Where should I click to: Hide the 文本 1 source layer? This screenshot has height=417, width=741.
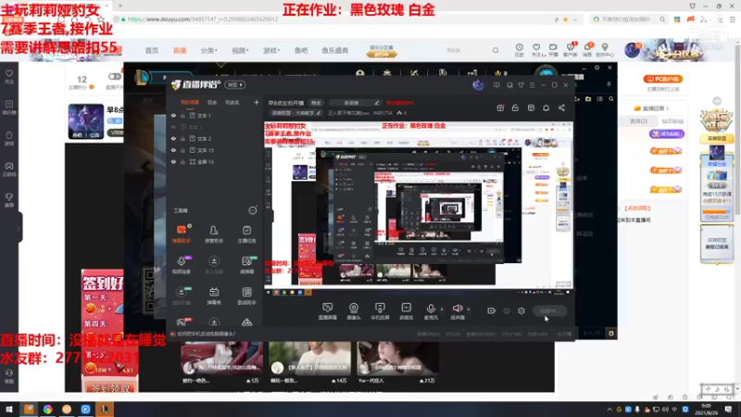pos(173,115)
